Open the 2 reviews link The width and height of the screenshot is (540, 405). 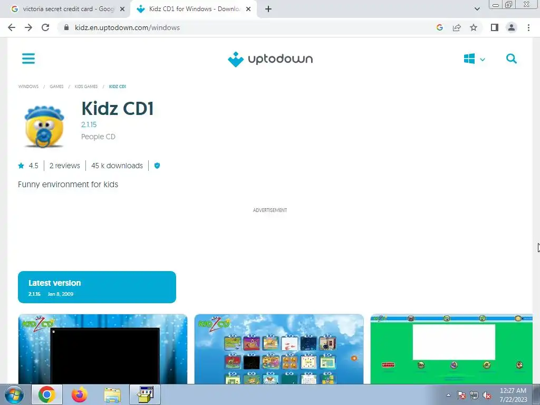(65, 166)
